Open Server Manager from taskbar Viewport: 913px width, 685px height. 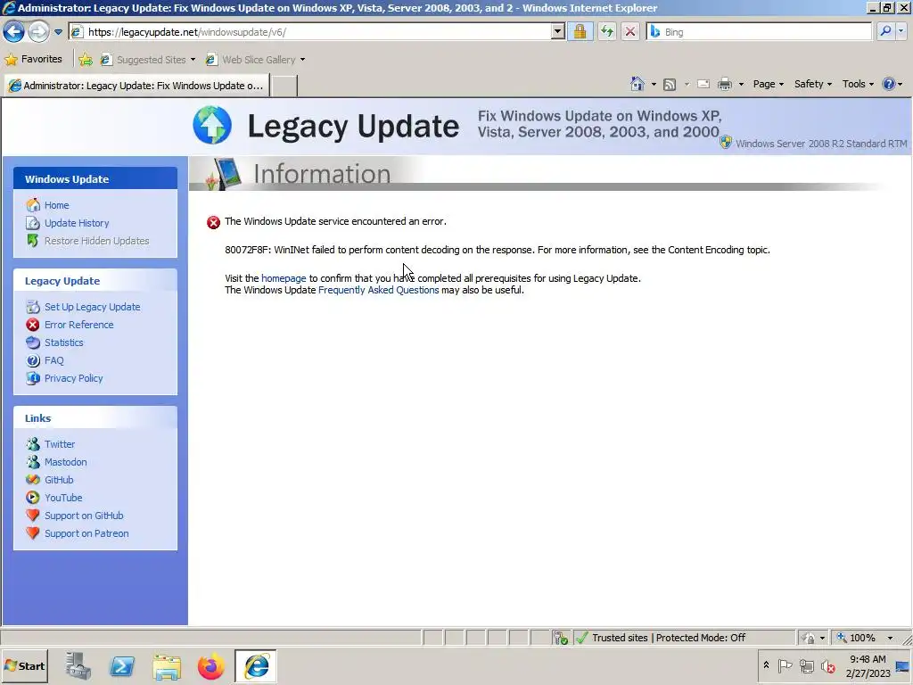pyautogui.click(x=78, y=666)
